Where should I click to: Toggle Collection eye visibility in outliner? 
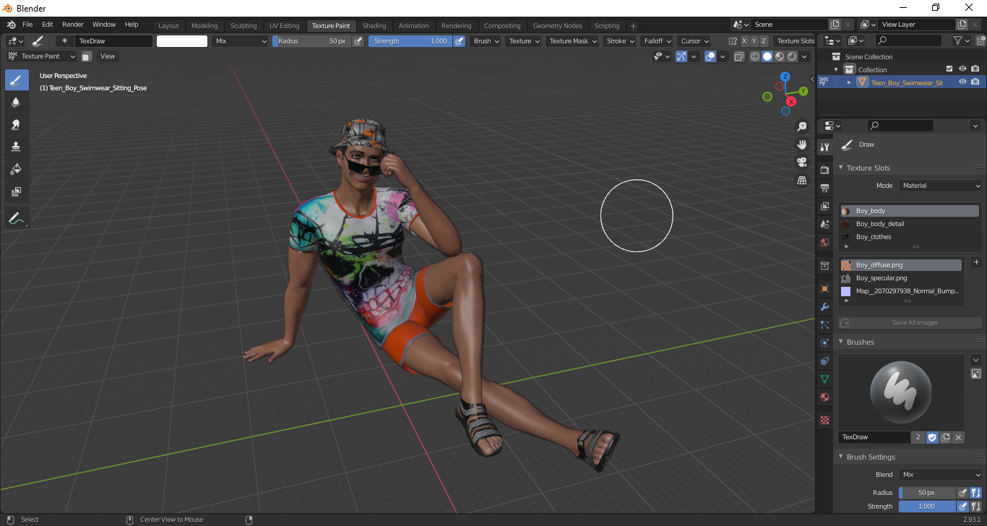[x=962, y=69]
